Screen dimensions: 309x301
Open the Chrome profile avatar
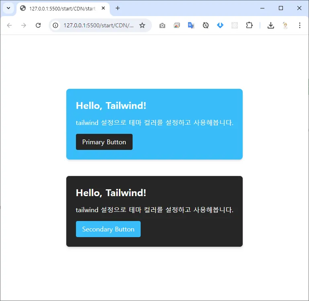[x=285, y=25]
